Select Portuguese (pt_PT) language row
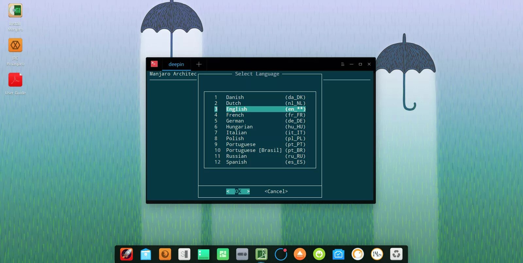The image size is (523, 263). click(260, 144)
